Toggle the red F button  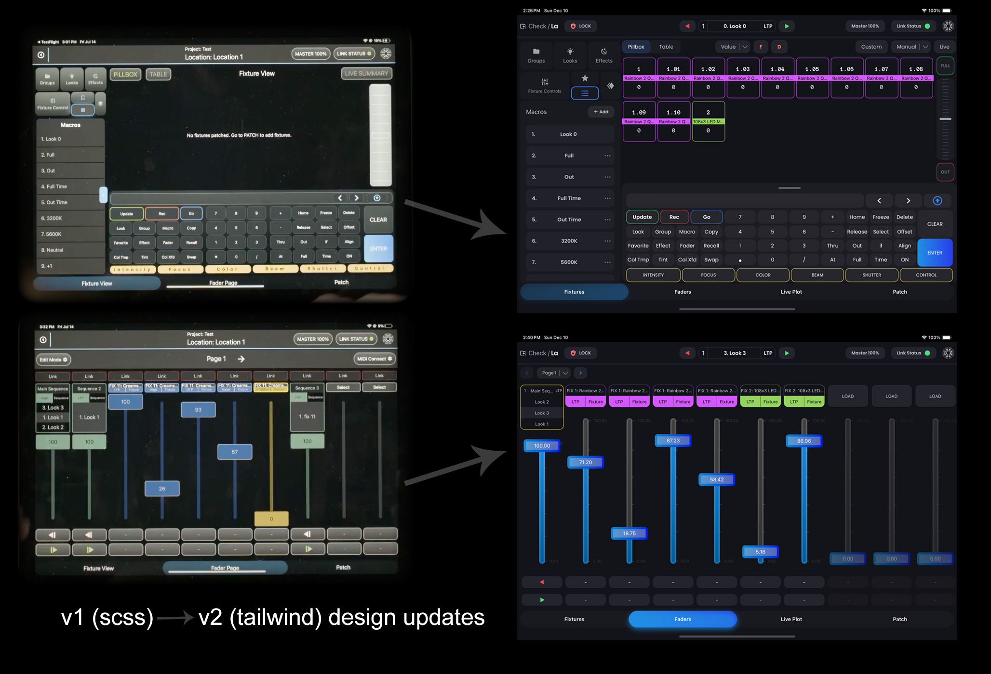pos(761,47)
